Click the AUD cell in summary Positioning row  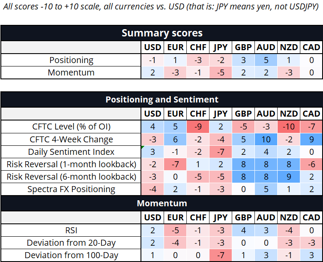[x=266, y=60]
